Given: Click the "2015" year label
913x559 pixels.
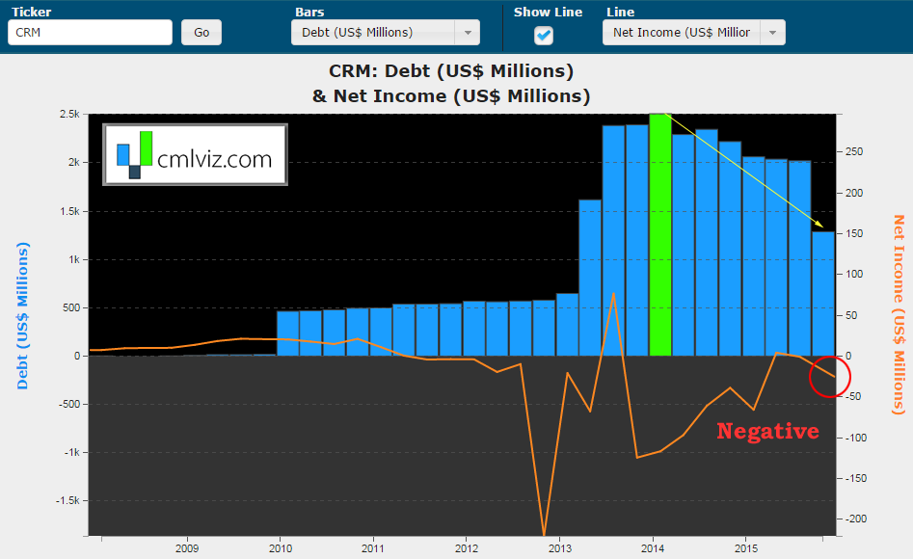Looking at the screenshot, I should pos(746,548).
